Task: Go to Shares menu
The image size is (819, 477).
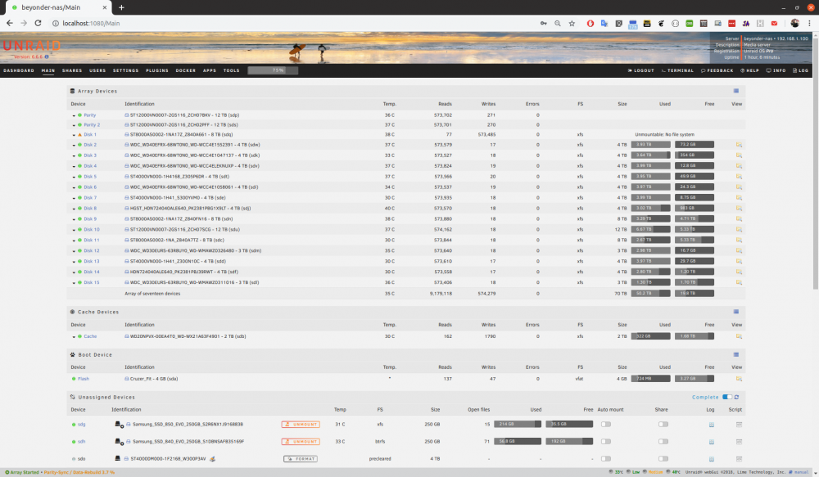Action: (72, 70)
